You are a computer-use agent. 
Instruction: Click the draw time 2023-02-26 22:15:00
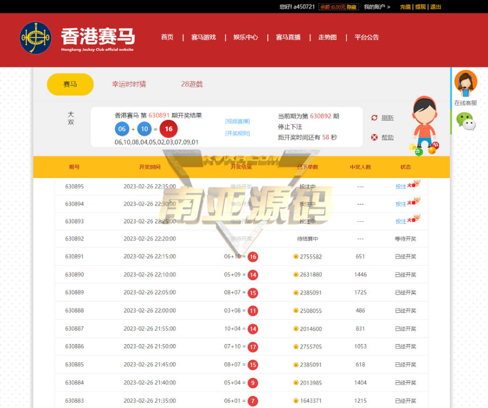point(150,256)
